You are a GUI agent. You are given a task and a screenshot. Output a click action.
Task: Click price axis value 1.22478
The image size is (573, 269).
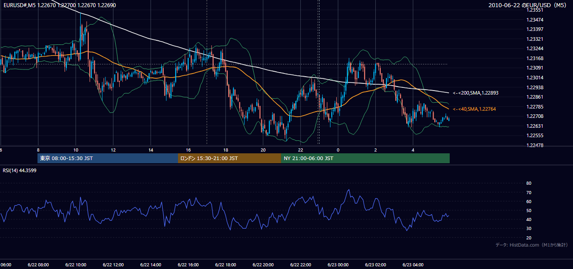pyautogui.click(x=534, y=145)
